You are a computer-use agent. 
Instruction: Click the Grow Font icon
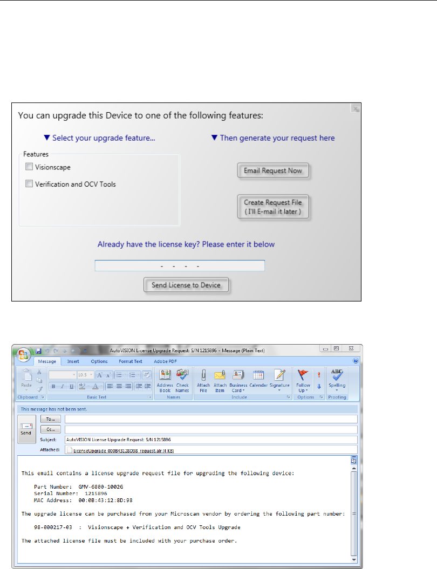coord(99,375)
